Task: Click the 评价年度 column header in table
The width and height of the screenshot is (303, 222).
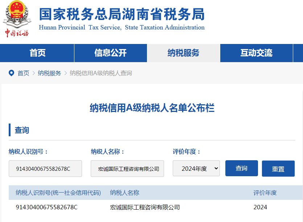Action: [265, 193]
